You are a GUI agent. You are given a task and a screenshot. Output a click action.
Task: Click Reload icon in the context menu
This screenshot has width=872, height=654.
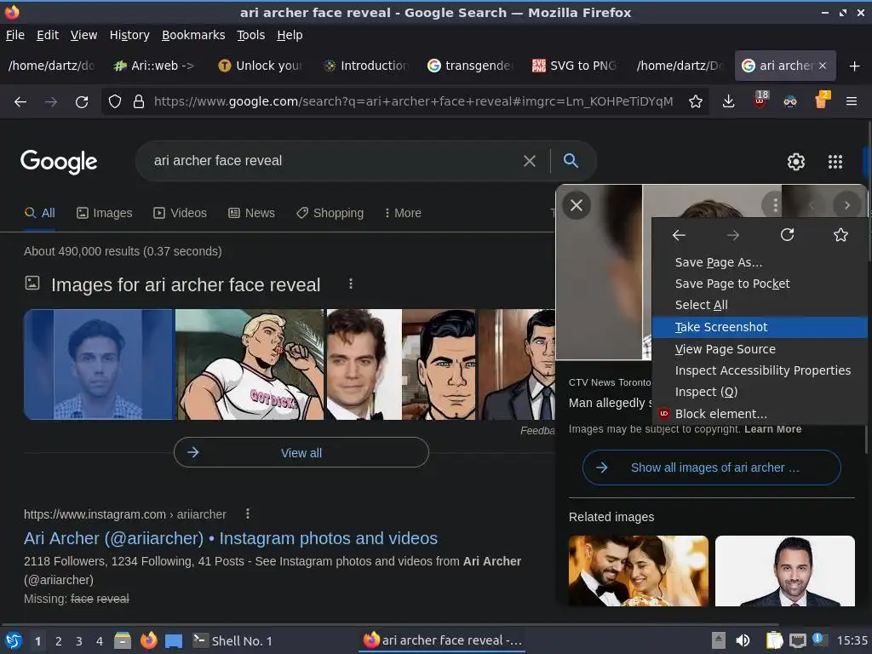pos(787,235)
